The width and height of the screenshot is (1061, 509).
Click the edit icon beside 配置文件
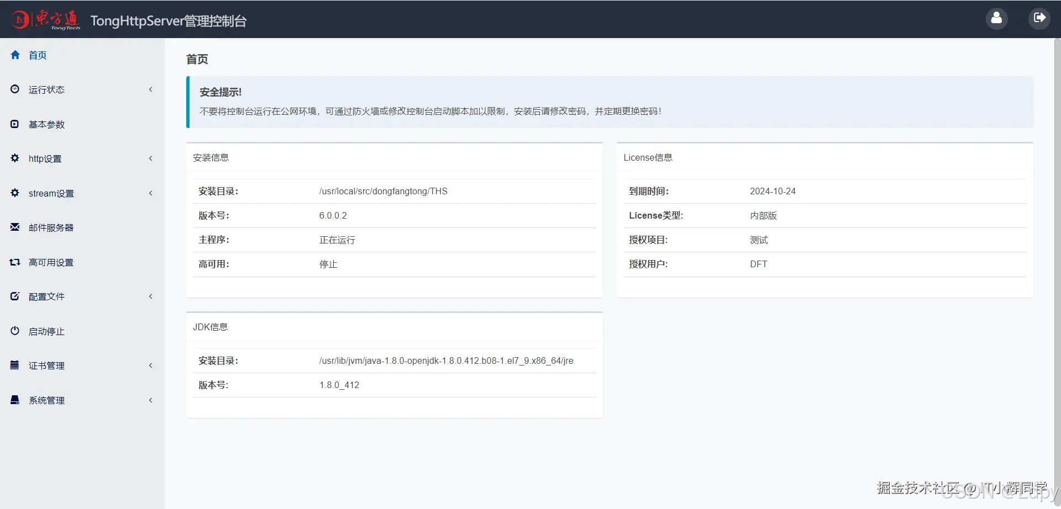click(x=15, y=296)
